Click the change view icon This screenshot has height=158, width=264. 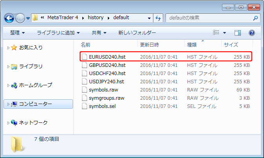click(x=216, y=33)
